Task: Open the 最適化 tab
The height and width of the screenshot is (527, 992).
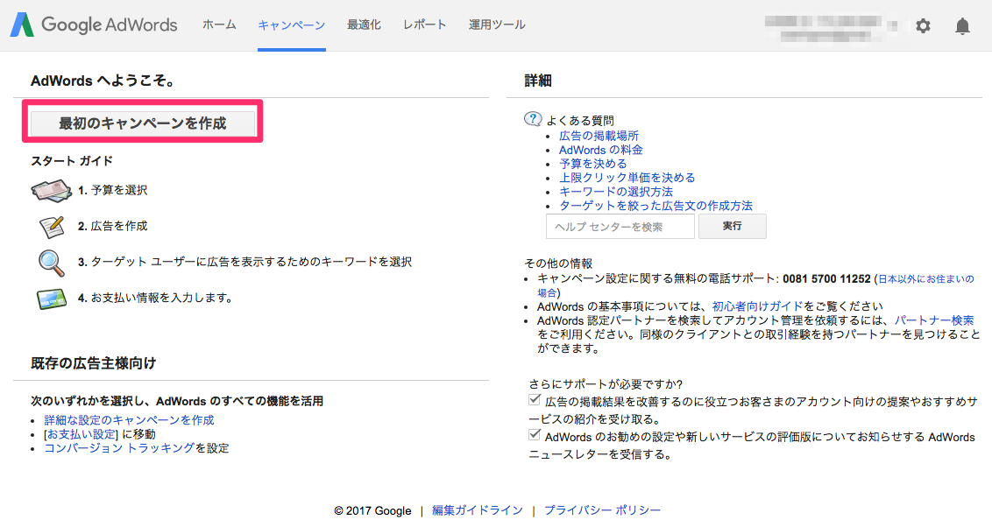Action: [x=364, y=25]
